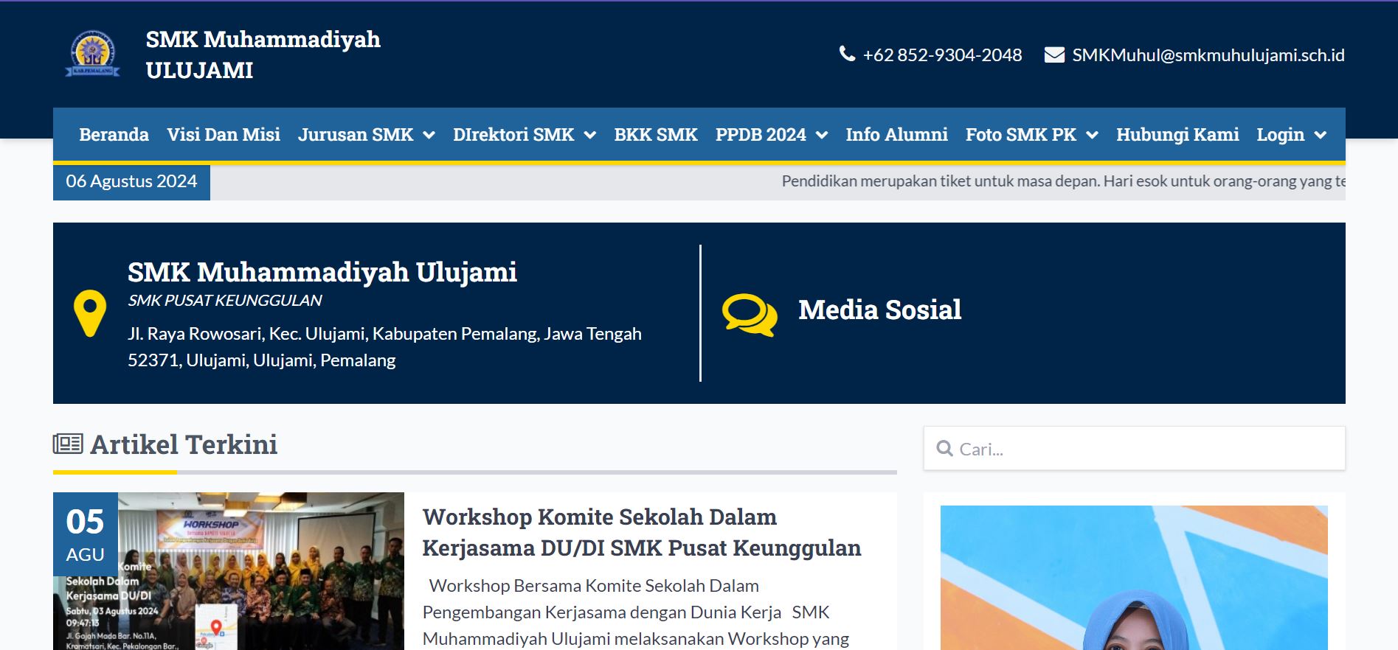Click the yellow chat bubbles icon

[749, 315]
